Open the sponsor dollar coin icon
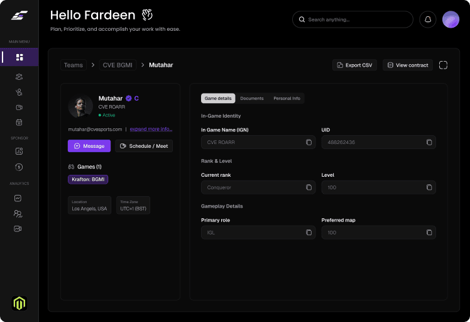The height and width of the screenshot is (322, 470). point(19,167)
